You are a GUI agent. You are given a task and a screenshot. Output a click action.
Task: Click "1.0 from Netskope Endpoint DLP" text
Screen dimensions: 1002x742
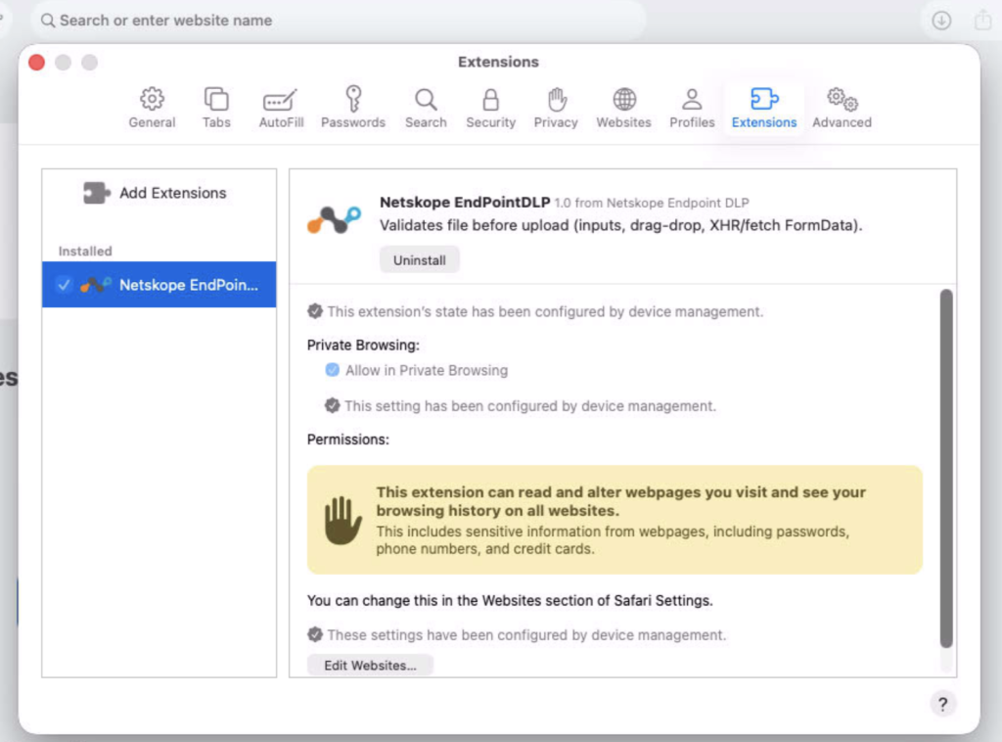point(651,203)
